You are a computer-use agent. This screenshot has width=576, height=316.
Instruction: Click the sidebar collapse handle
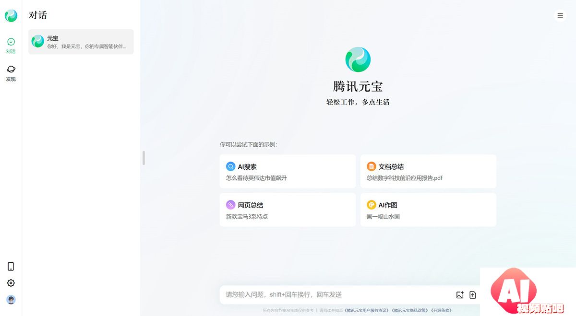coord(144,158)
